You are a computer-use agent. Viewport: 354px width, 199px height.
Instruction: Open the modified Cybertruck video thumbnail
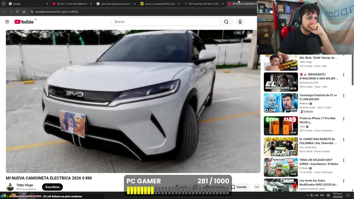(281, 185)
